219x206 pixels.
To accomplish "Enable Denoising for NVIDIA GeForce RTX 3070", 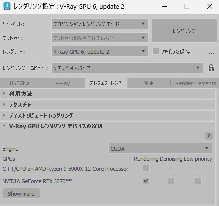I will click(171, 181).
